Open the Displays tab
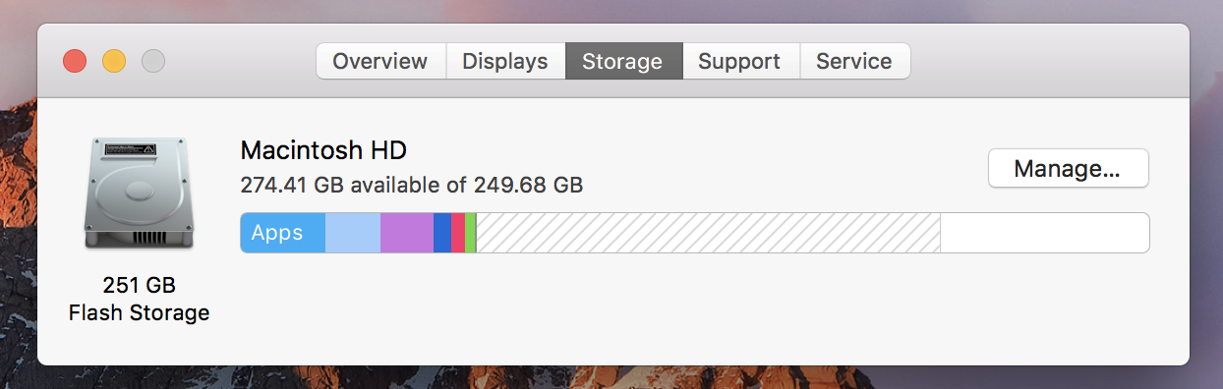This screenshot has width=1223, height=389. click(505, 61)
